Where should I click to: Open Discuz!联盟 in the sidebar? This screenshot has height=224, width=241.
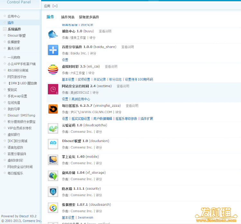(17, 36)
